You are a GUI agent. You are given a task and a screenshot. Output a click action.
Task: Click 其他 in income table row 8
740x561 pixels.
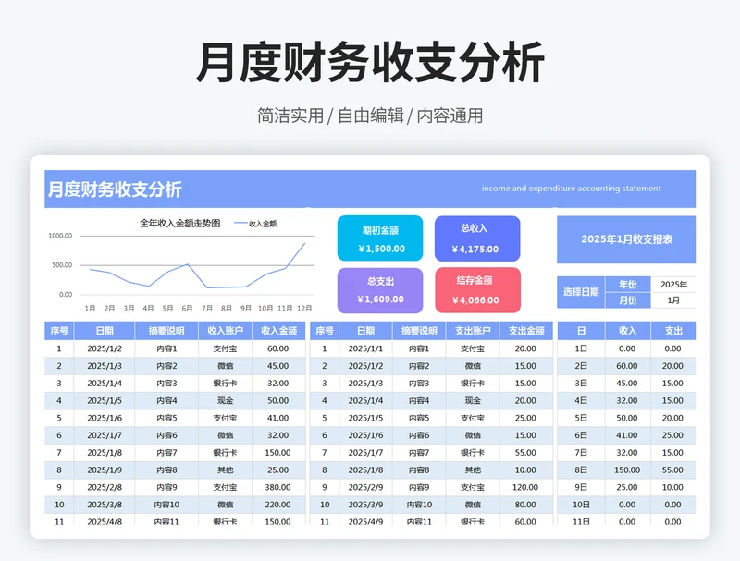(x=225, y=470)
